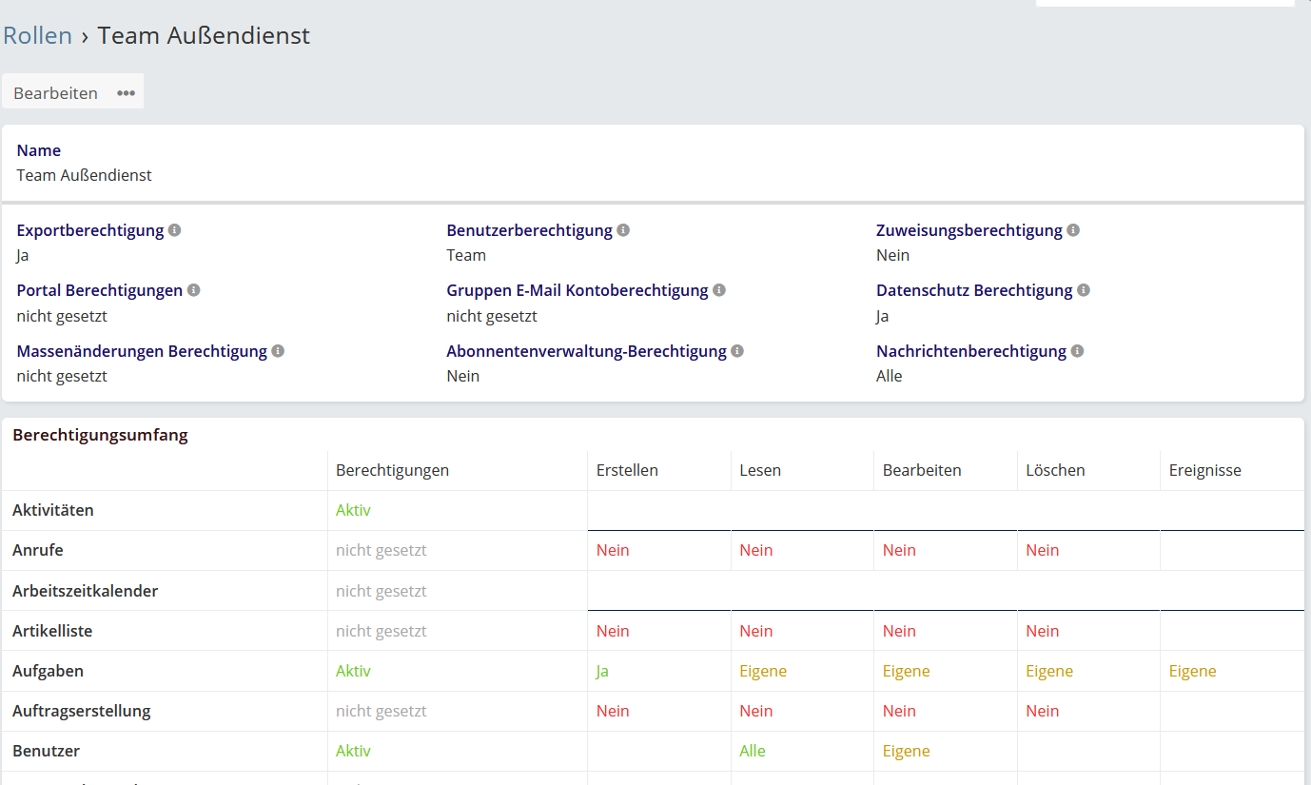Click the search field at top right
The width and height of the screenshot is (1311, 785).
1164,4
